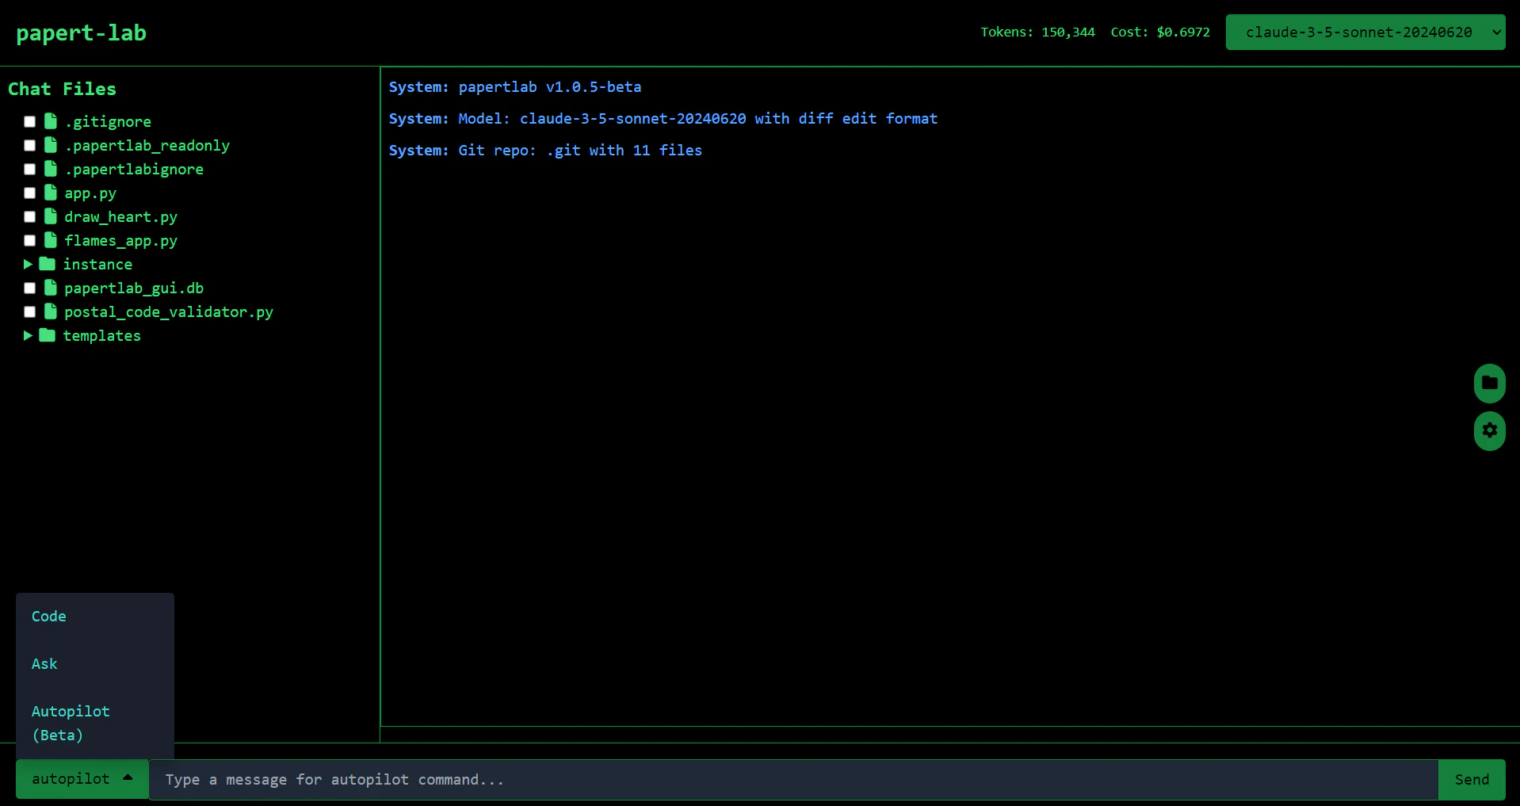Screen dimensions: 1520x806
Task: Check the flames_app.py checkbox
Action: (x=30, y=240)
